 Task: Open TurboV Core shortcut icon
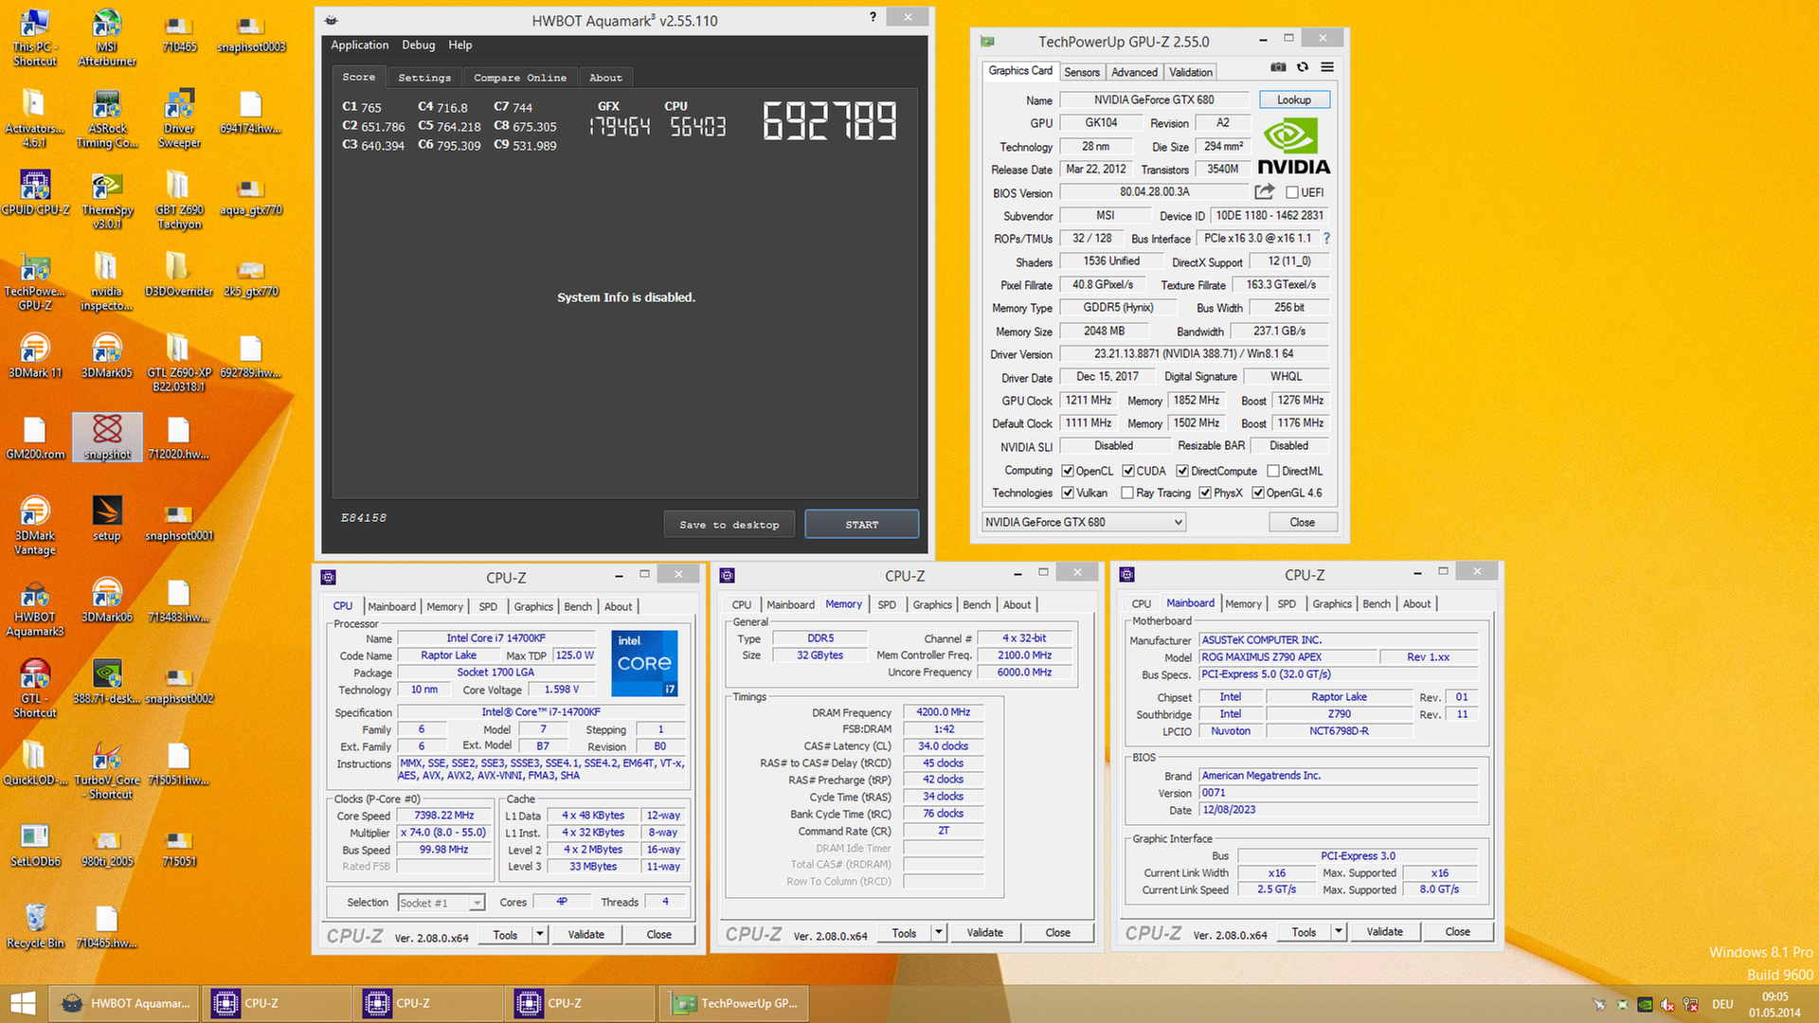107,771
